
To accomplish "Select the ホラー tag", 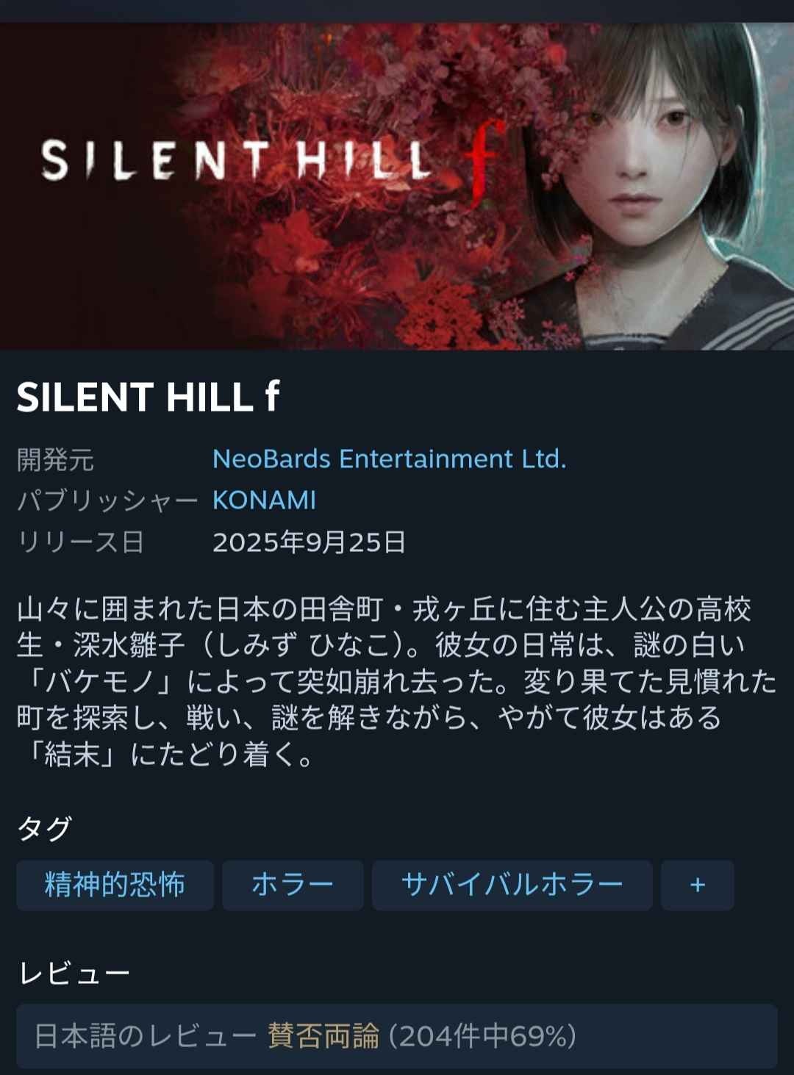I will tap(293, 885).
